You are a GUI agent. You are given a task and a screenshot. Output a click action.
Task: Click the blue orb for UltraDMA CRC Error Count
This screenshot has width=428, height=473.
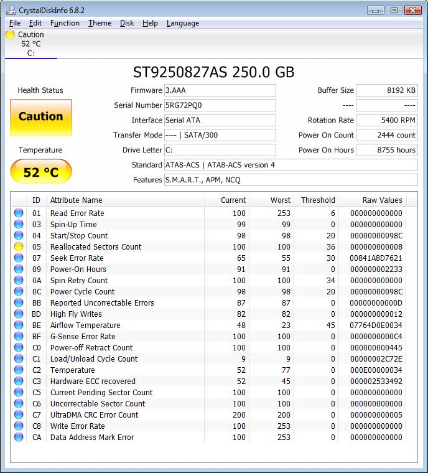(19, 414)
